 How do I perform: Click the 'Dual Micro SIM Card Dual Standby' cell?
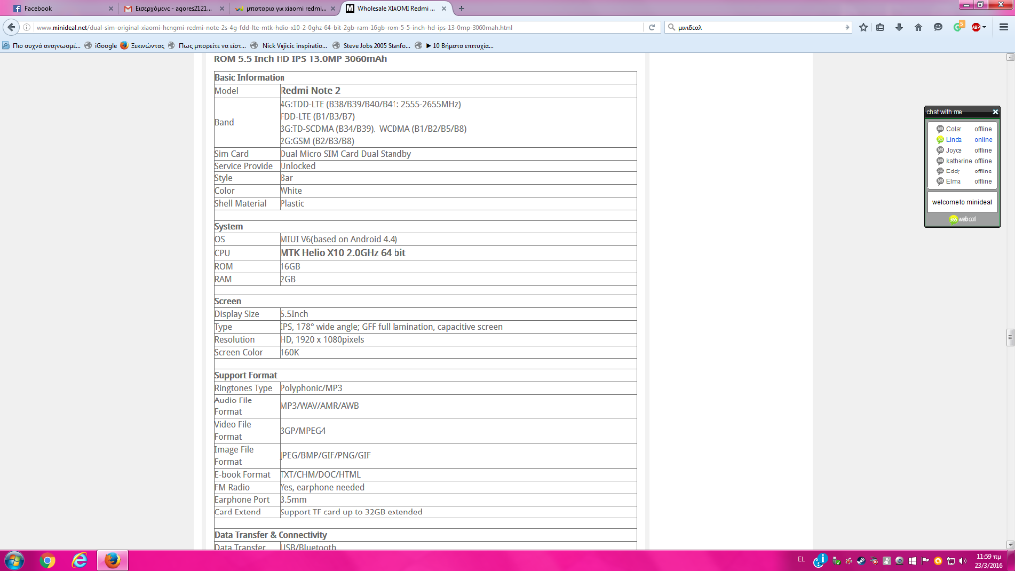(x=458, y=154)
